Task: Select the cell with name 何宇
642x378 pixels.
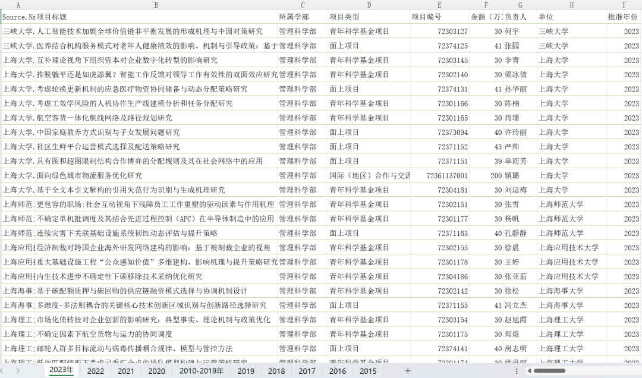Action: (520, 31)
